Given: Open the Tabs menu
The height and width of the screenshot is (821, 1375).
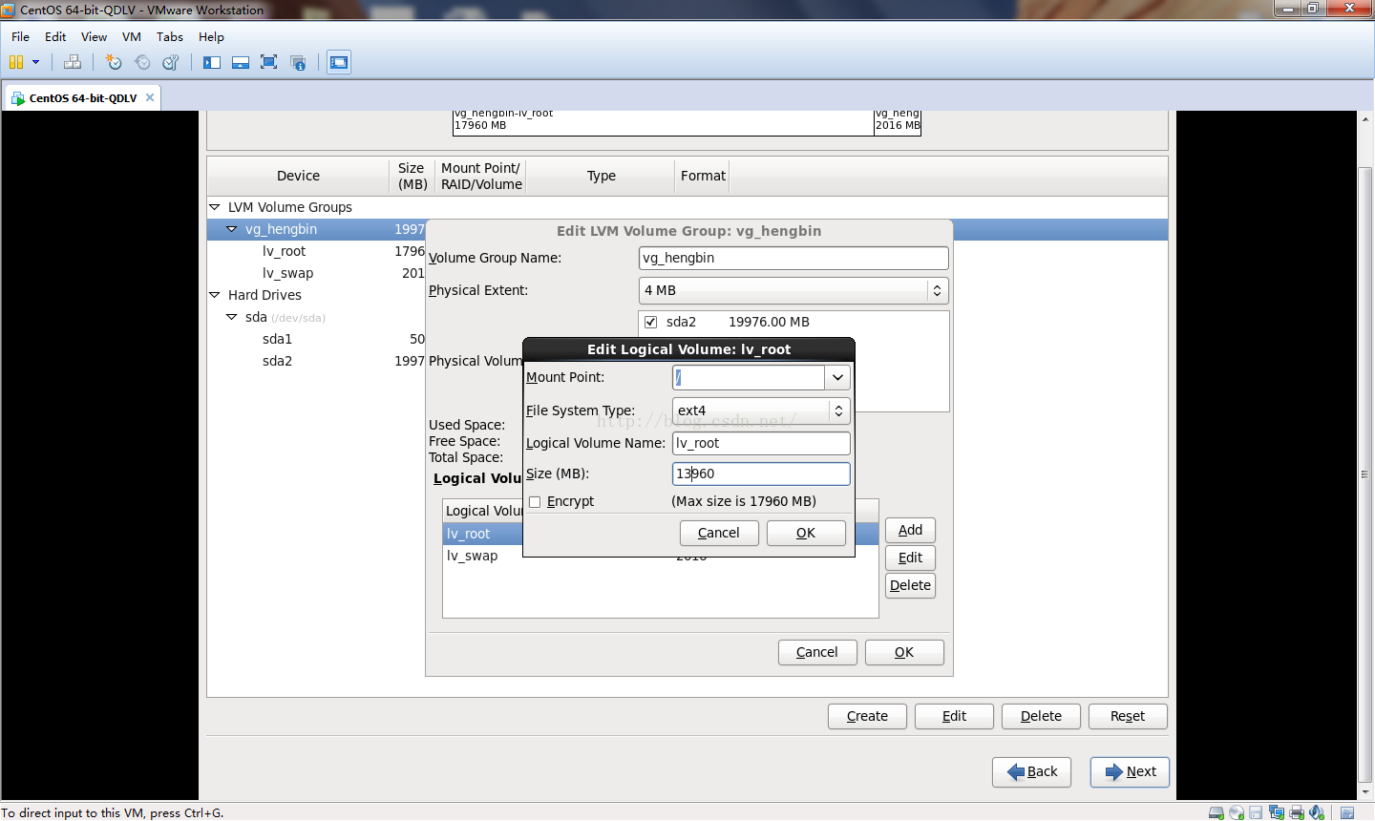Looking at the screenshot, I should click(x=170, y=36).
